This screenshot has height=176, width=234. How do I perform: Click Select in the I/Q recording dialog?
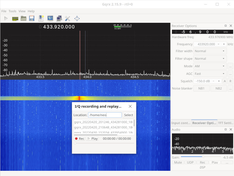pos(128,115)
